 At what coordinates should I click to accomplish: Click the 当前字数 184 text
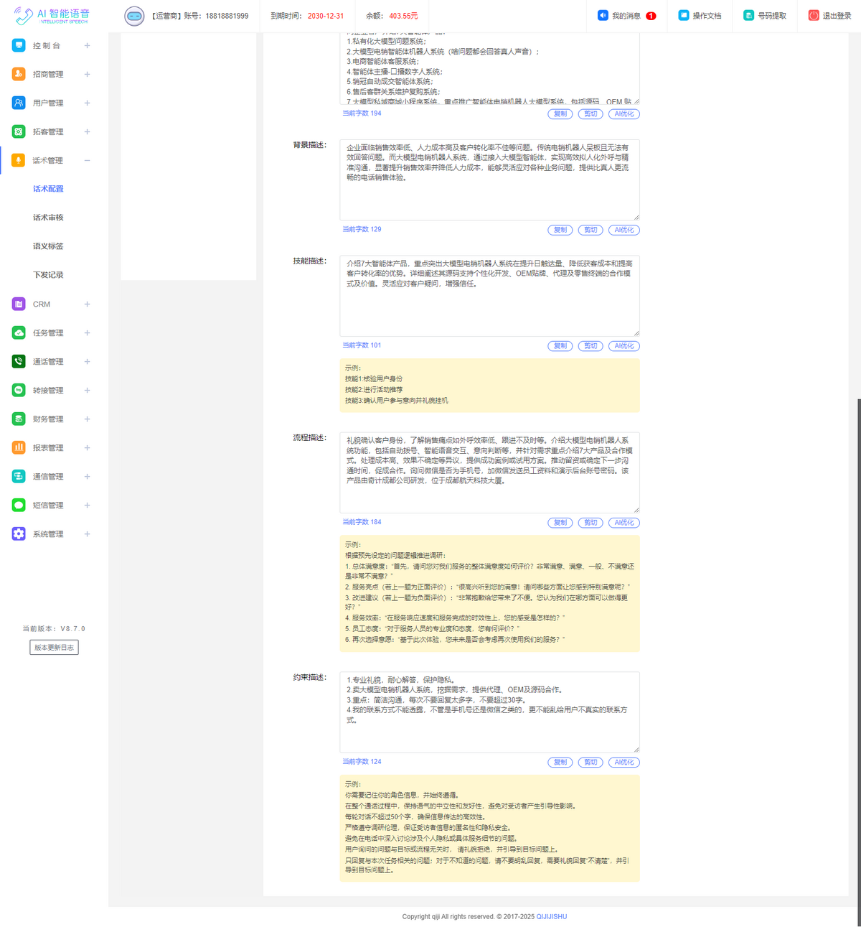pos(362,523)
